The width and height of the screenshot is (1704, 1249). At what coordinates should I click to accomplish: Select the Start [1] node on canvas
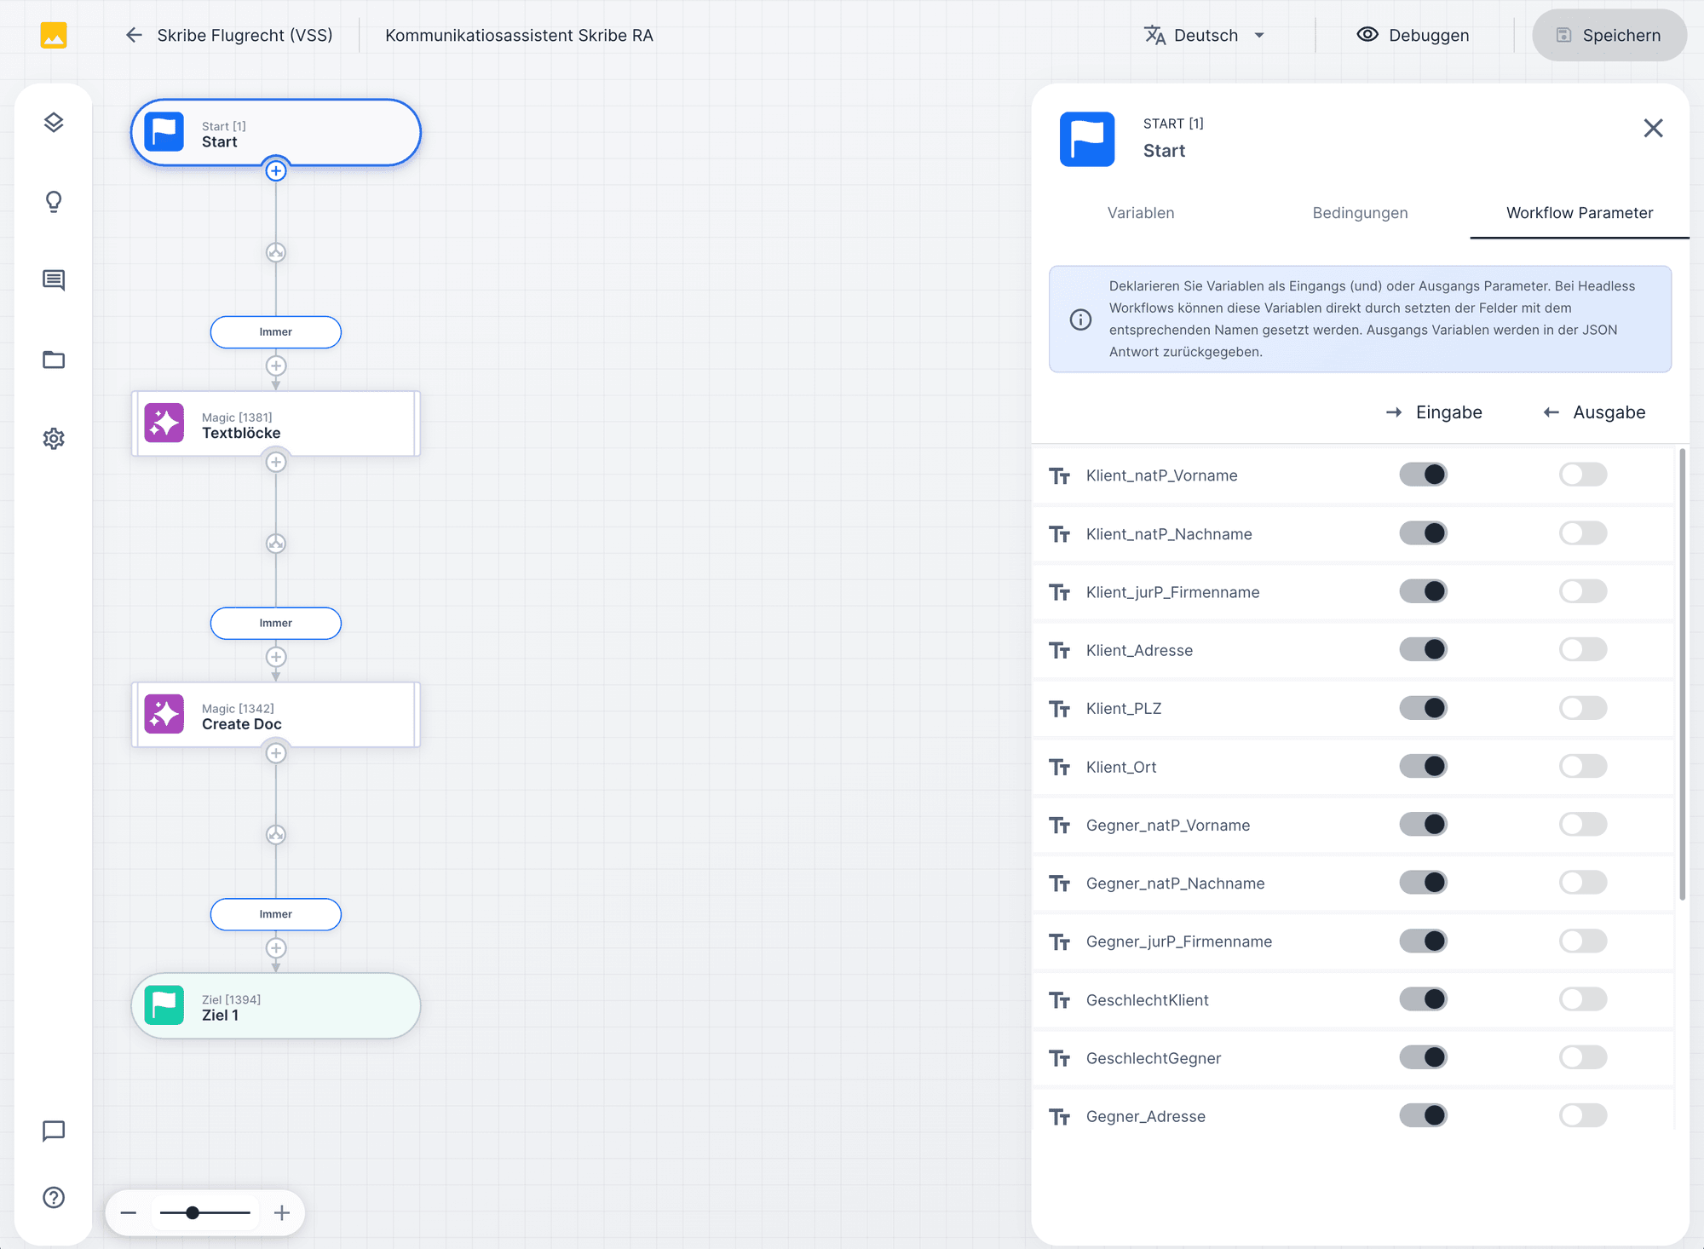pyautogui.click(x=276, y=133)
